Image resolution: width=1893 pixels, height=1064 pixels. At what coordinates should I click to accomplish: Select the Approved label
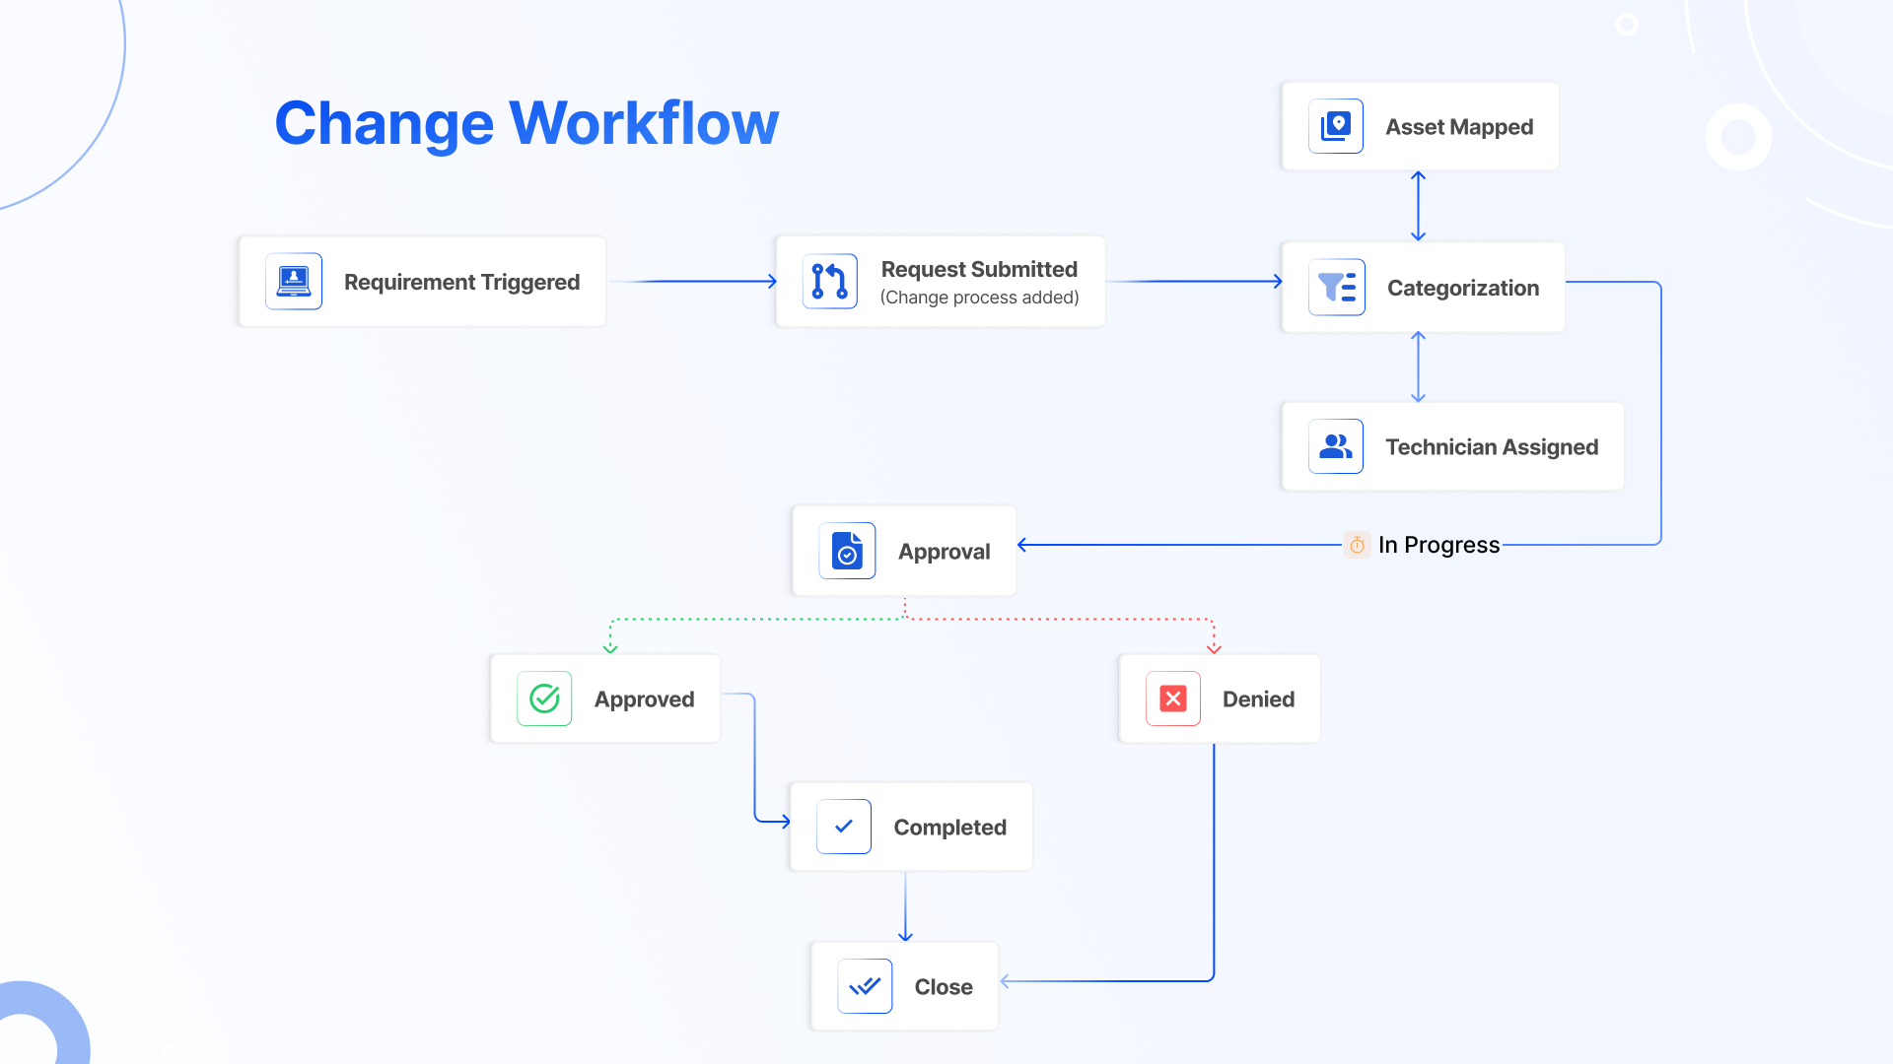tap(644, 699)
